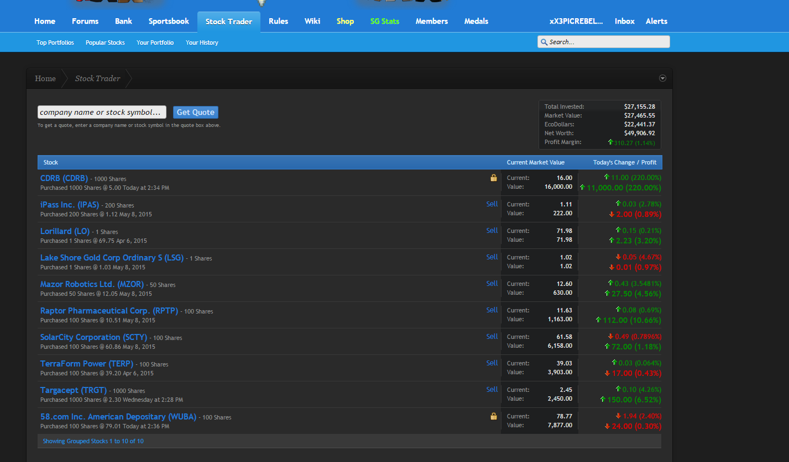Open Mazor Robotics Ltd. (MZOR) link
Image resolution: width=789 pixels, height=462 pixels.
coord(92,284)
